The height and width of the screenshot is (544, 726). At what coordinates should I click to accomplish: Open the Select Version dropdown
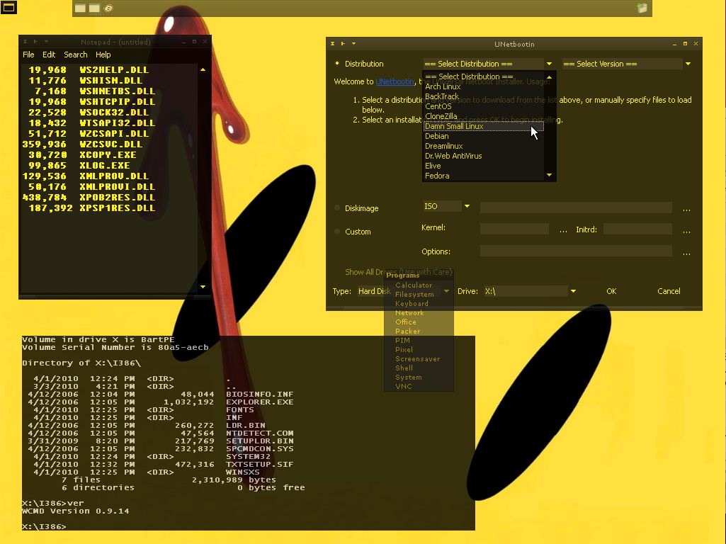pyautogui.click(x=626, y=64)
